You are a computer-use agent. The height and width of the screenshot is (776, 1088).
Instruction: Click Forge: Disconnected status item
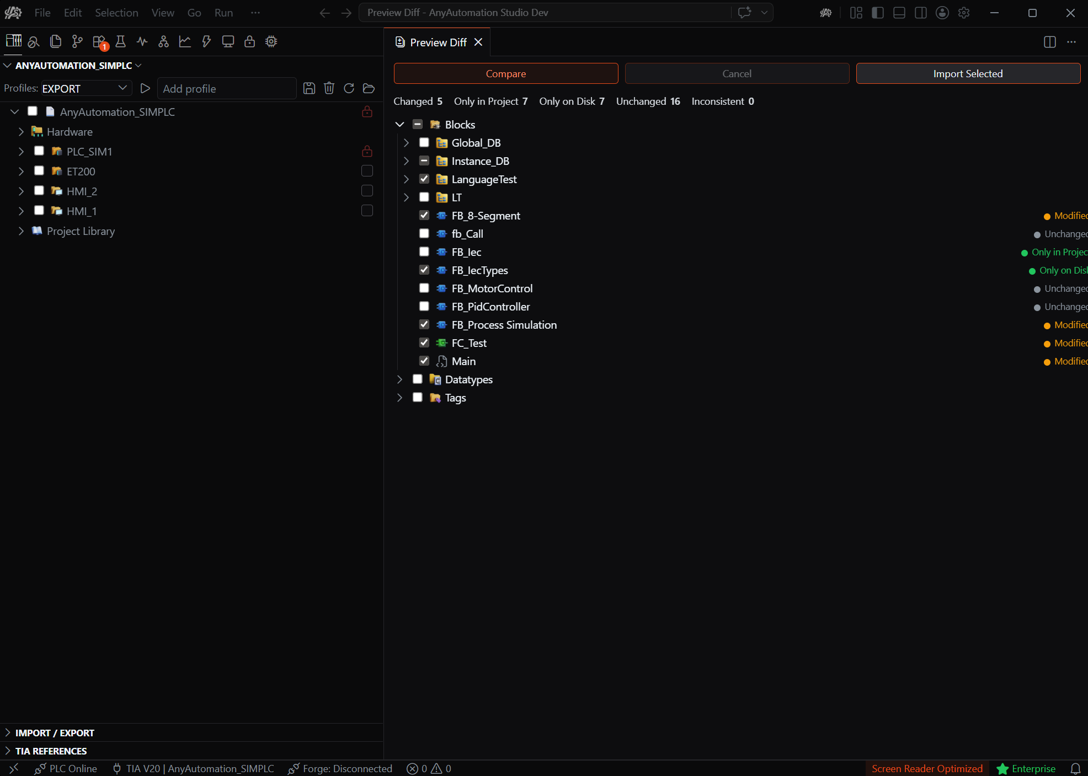[x=340, y=768]
